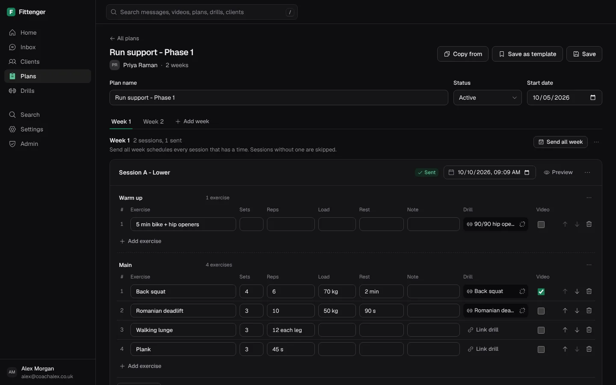Unlink the Romanian deadlift drill
Viewport: 616px width, 385px height.
point(522,311)
